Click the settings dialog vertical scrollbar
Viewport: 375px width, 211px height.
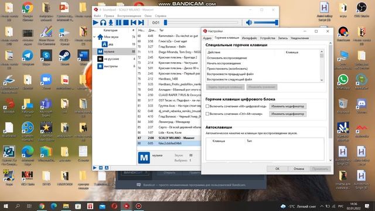point(330,91)
